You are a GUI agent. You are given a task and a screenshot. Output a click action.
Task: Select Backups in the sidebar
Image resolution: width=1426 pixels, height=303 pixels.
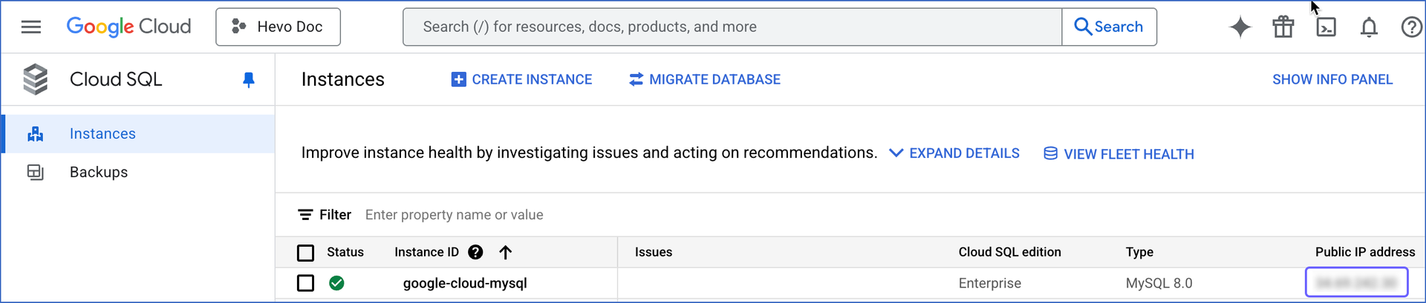139,172
